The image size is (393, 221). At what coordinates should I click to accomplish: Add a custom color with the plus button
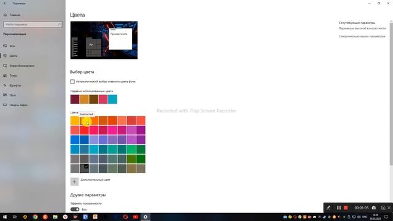click(74, 182)
